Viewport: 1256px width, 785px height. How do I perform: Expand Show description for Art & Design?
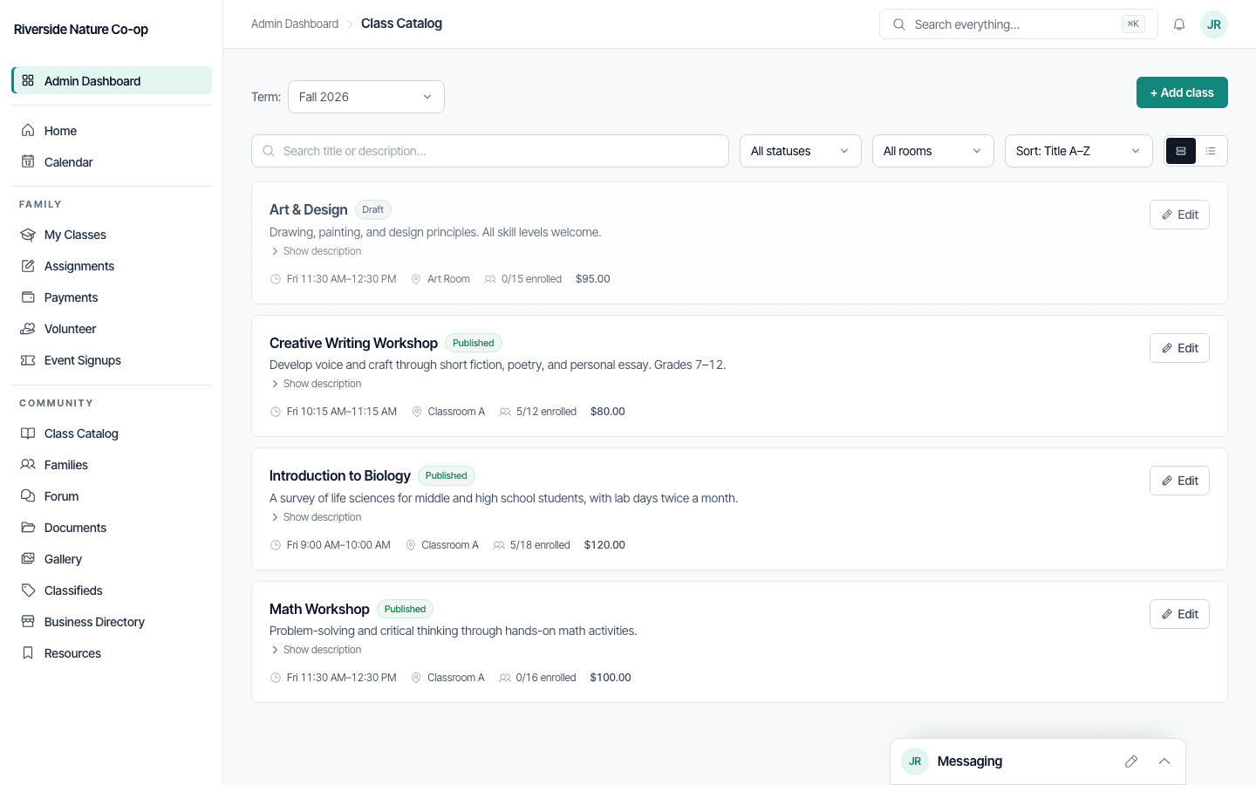316,251
